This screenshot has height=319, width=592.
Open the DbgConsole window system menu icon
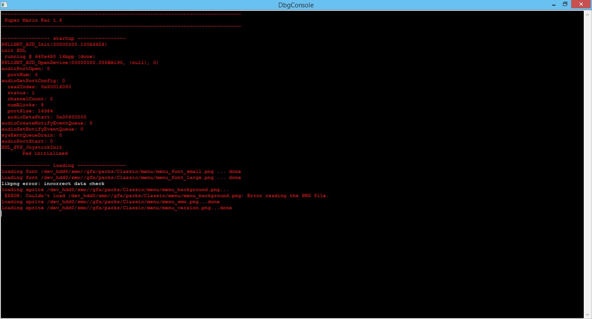click(x=4, y=5)
